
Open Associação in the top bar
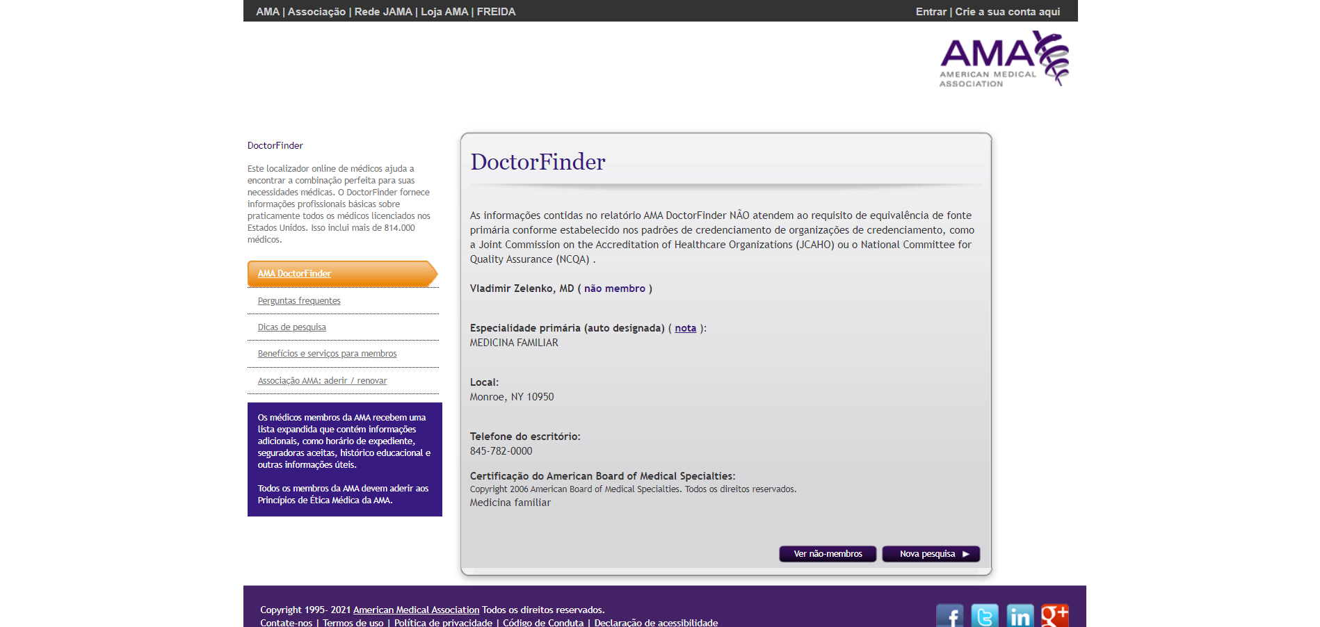316,12
